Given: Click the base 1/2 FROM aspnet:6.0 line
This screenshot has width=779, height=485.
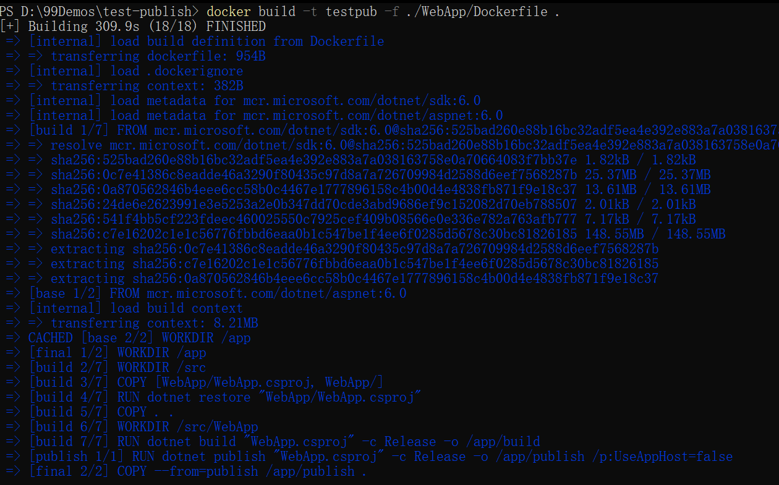Looking at the screenshot, I should (206, 293).
